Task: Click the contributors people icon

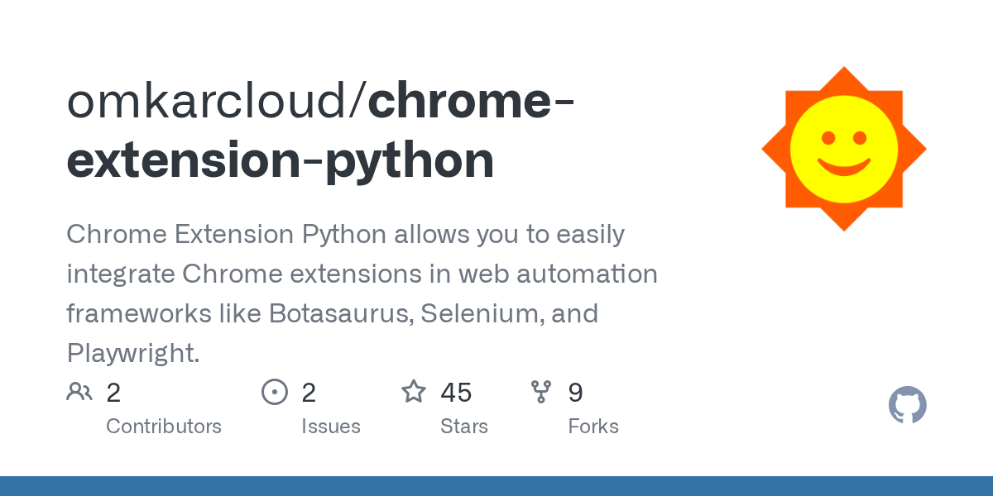Action: tap(79, 392)
